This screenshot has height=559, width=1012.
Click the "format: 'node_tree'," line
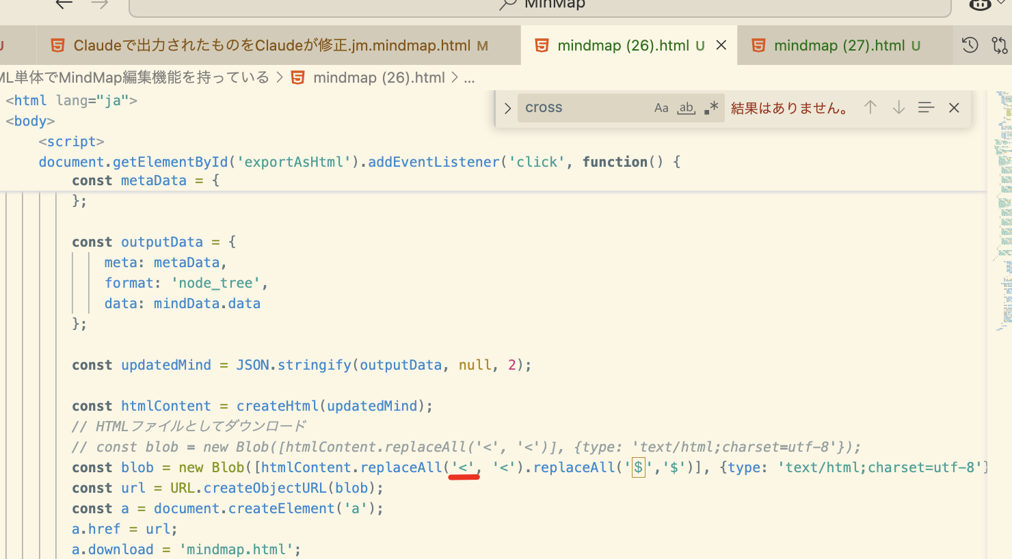(x=186, y=283)
